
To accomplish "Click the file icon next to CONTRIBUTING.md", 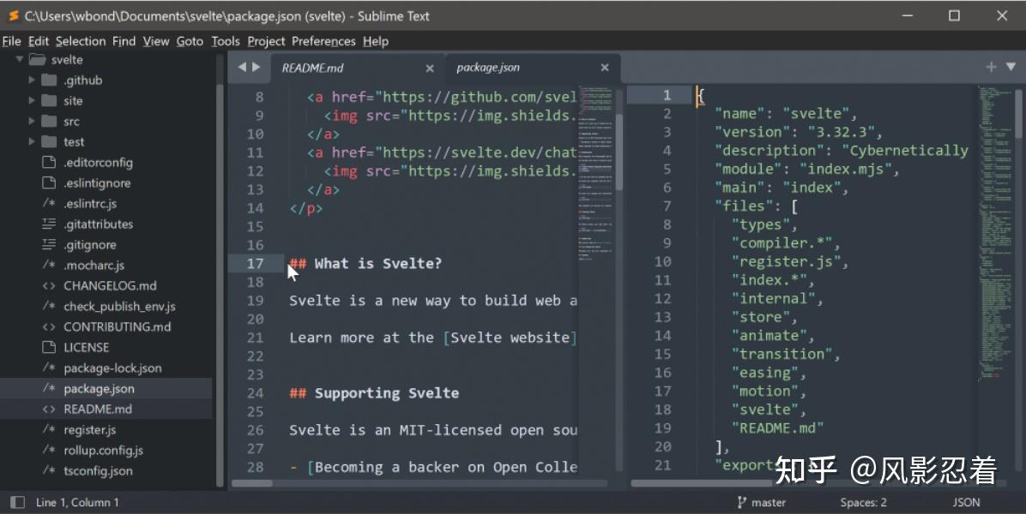I will (48, 326).
